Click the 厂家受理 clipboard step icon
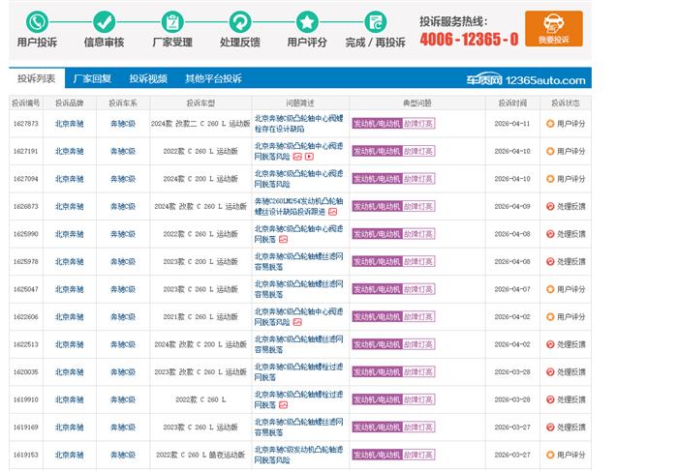The height and width of the screenshot is (471, 678). pyautogui.click(x=171, y=21)
